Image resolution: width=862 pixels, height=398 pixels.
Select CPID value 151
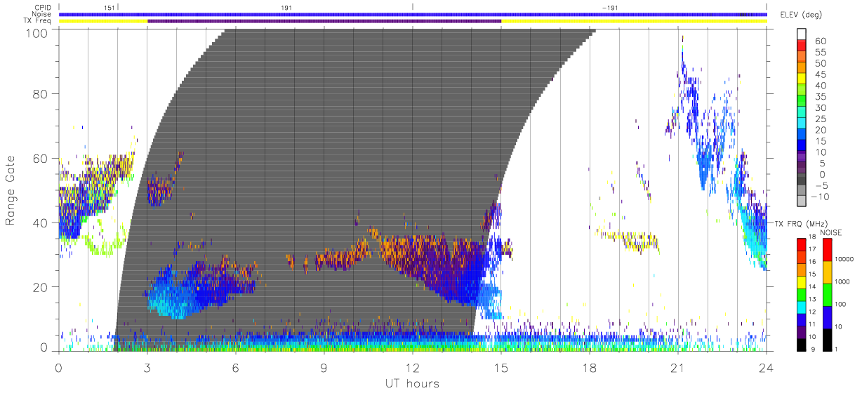point(108,7)
